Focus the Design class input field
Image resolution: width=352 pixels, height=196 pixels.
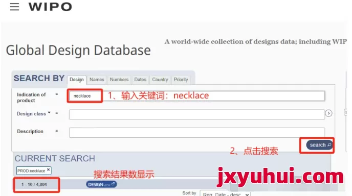[196, 114]
